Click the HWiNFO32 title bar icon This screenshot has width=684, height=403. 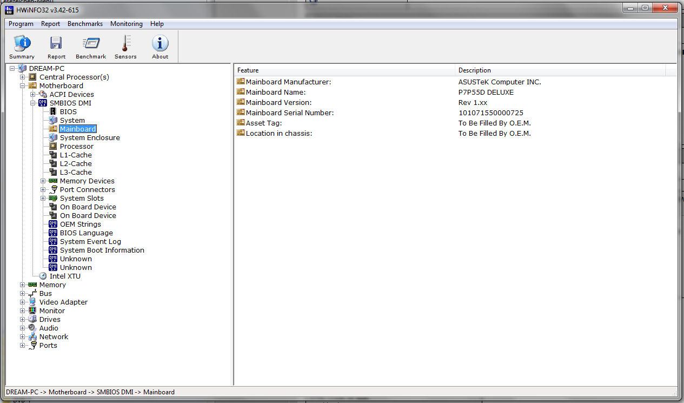(x=9, y=9)
